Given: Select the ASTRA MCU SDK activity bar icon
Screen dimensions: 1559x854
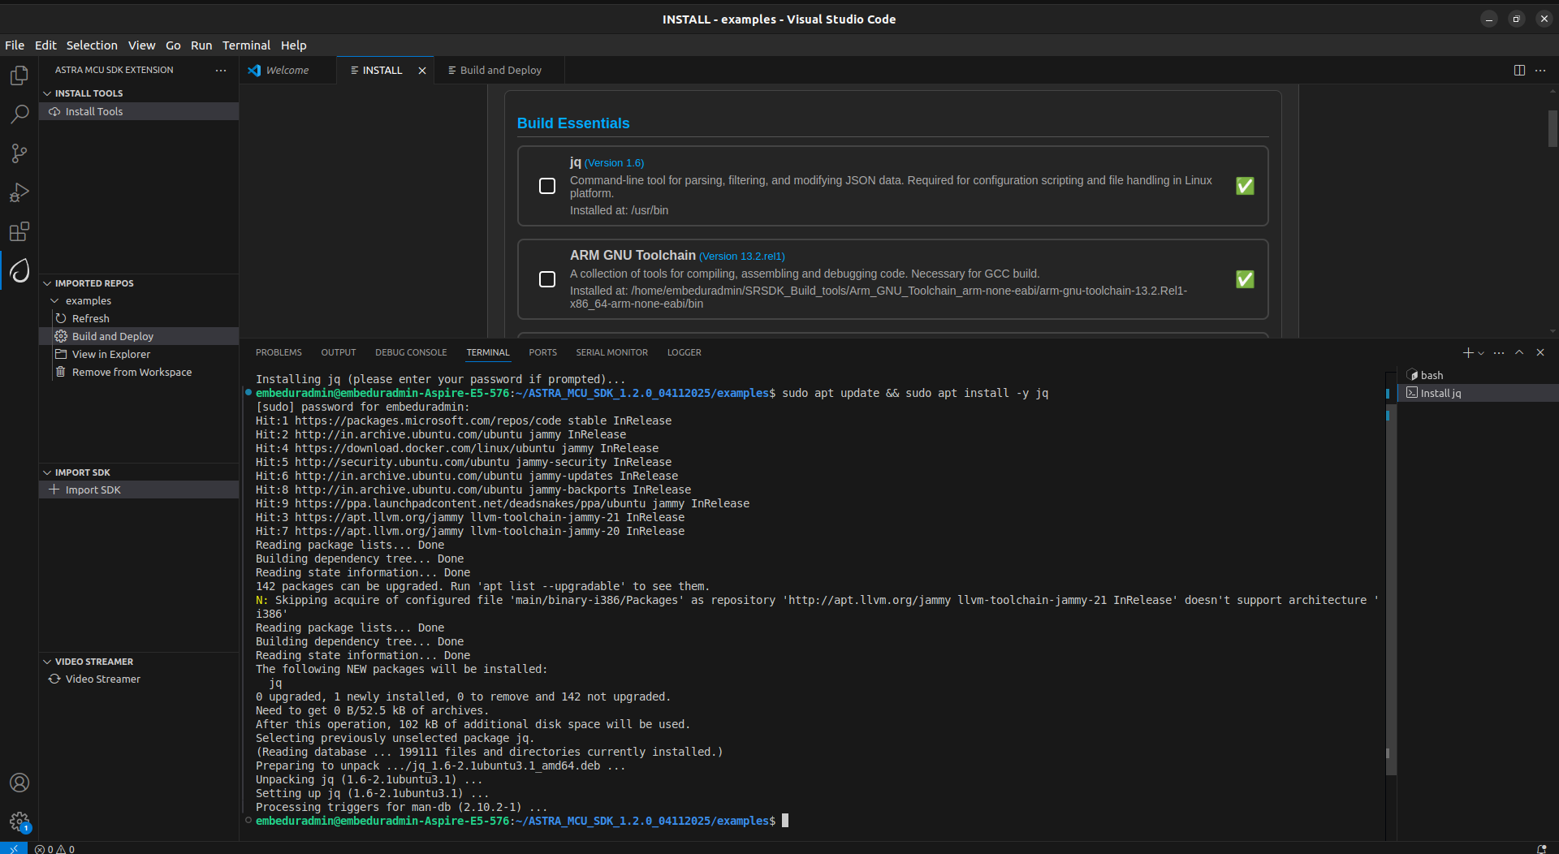Looking at the screenshot, I should pyautogui.click(x=19, y=270).
